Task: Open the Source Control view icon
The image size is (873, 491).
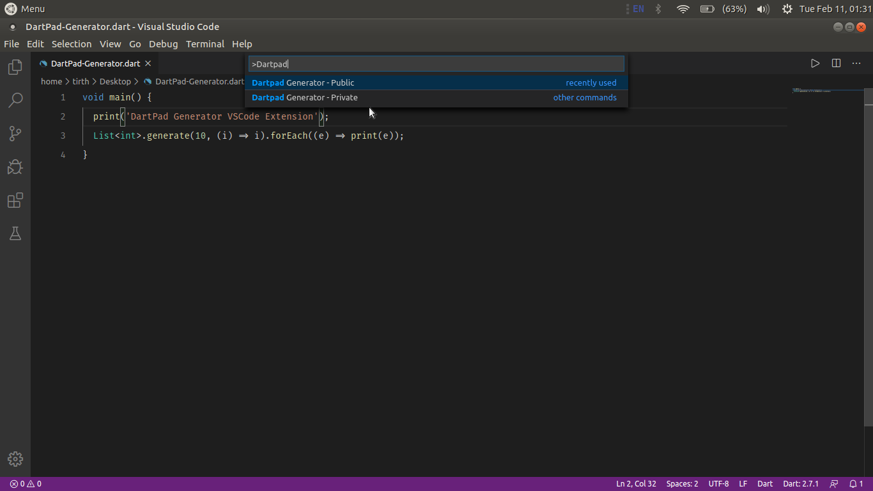Action: pos(15,134)
